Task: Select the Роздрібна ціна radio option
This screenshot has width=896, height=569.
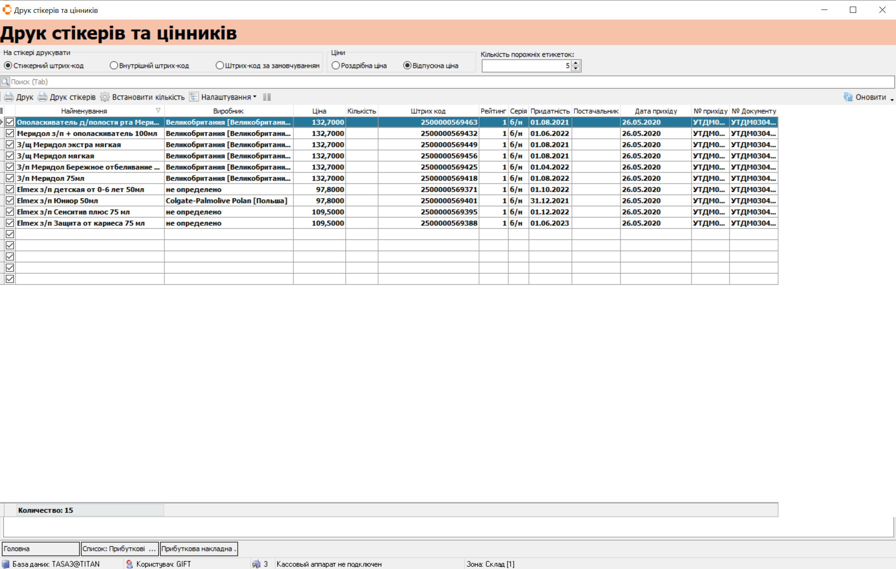Action: [x=336, y=66]
